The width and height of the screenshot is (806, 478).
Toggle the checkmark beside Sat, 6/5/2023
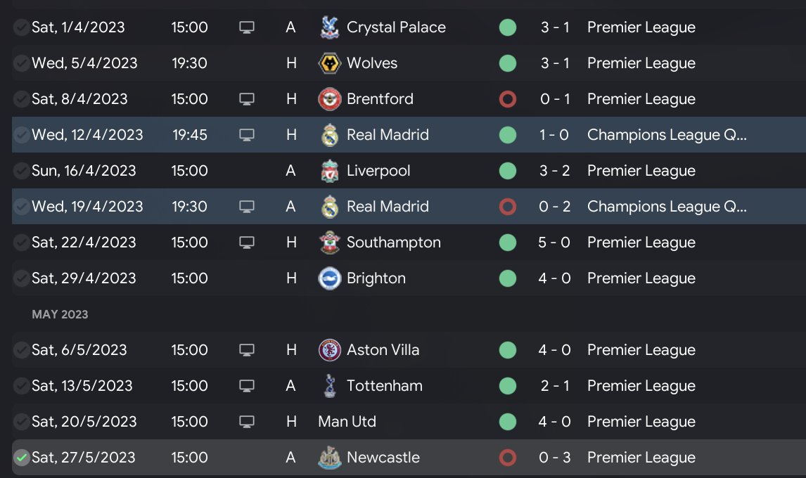(x=22, y=350)
